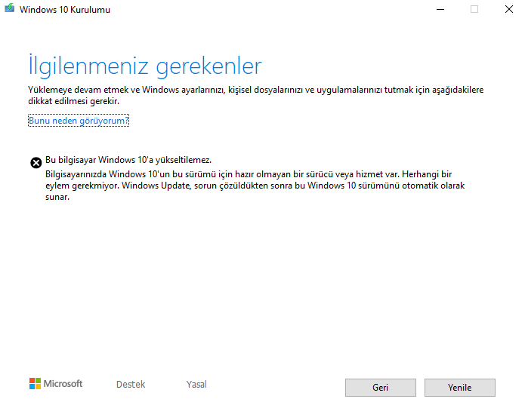Click the paragraph starting 'Yüklemeye devam etmek'

(x=256, y=95)
